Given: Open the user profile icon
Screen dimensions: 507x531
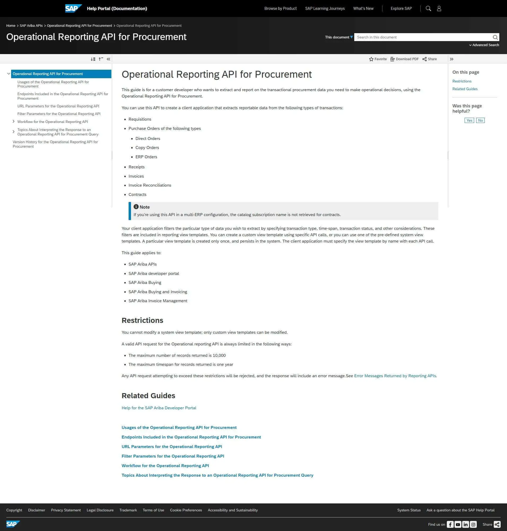Looking at the screenshot, I should [x=439, y=8].
